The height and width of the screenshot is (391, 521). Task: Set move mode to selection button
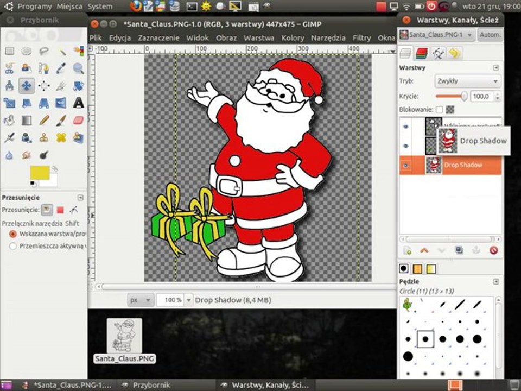tap(60, 210)
